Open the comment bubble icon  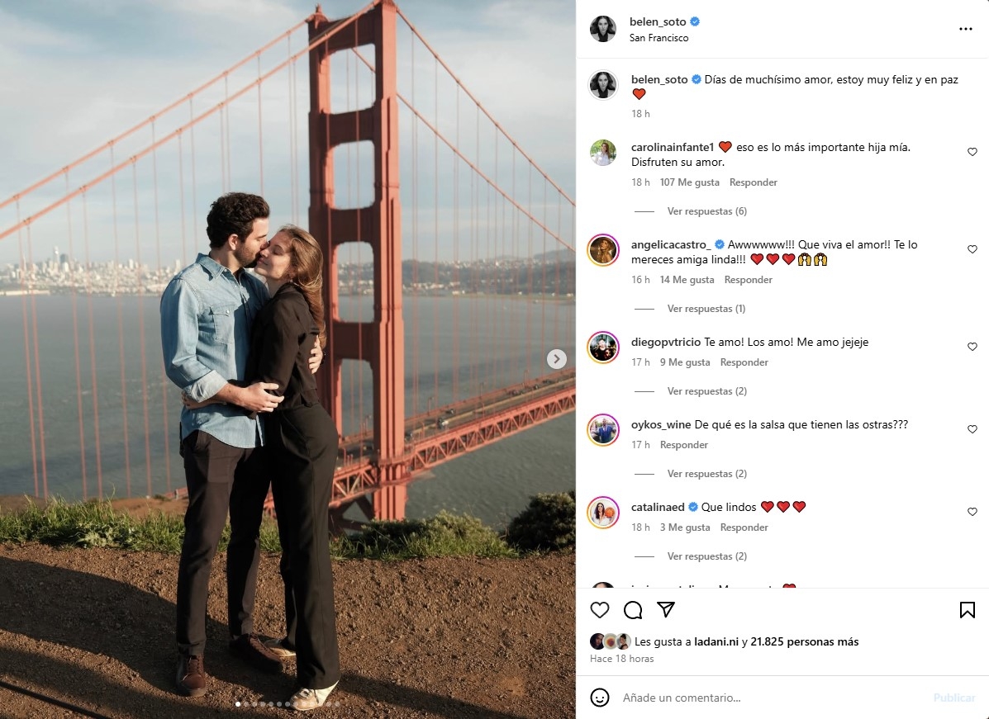pos(633,609)
